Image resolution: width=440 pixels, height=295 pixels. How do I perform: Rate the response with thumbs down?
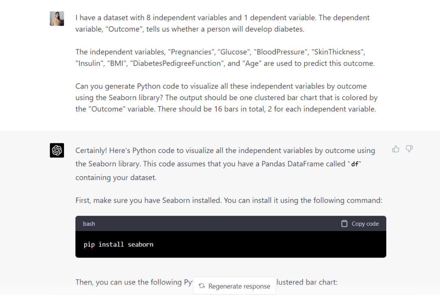[409, 149]
